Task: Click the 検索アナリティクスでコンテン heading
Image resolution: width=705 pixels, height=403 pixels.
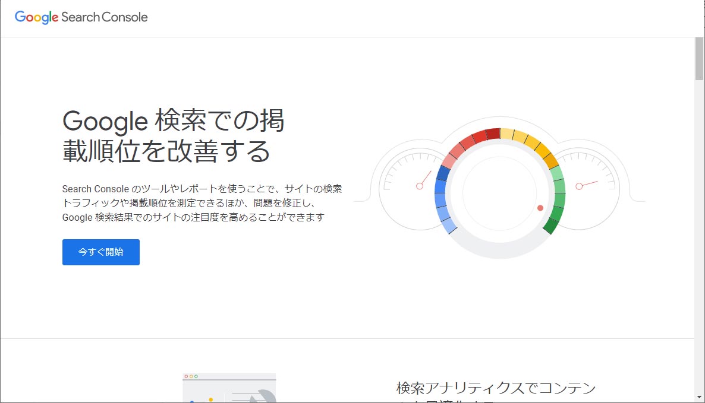Action: tap(496, 391)
